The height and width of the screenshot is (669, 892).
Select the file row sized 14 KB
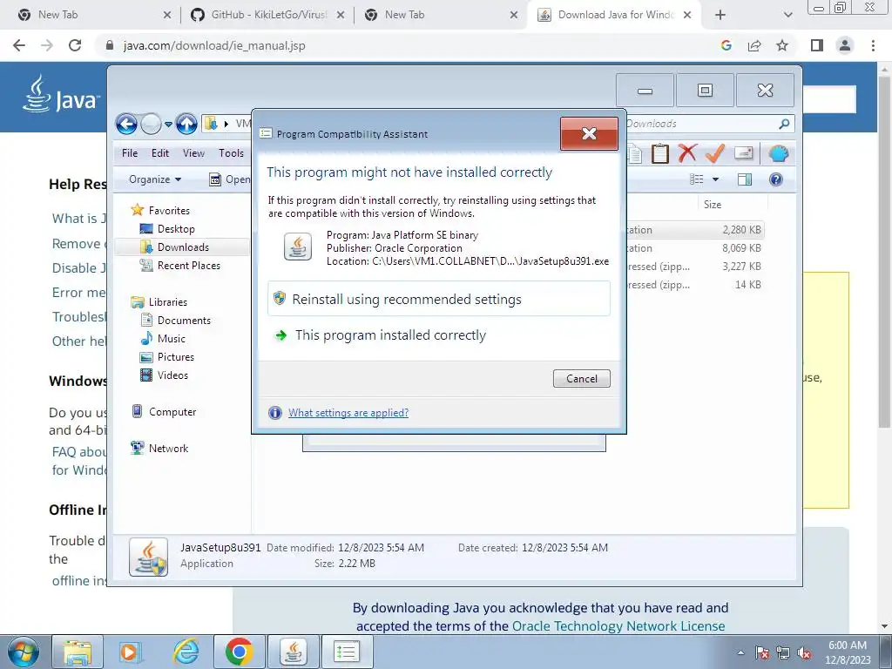tap(694, 284)
